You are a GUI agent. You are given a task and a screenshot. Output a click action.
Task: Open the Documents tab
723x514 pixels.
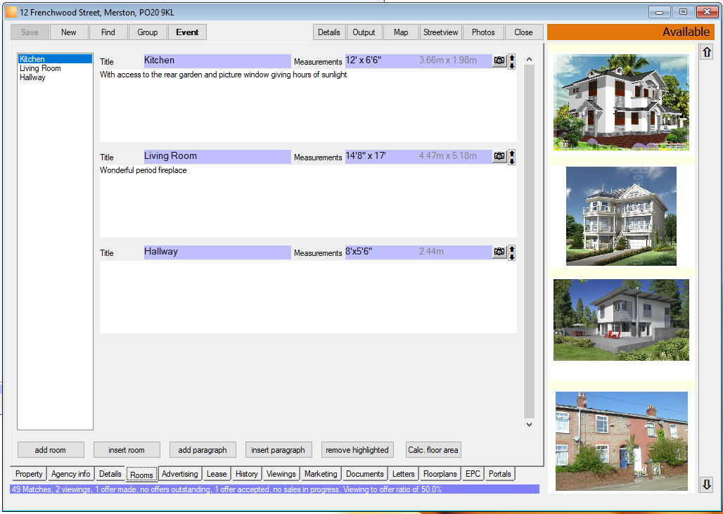364,474
